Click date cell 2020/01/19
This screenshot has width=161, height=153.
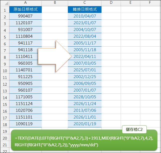85,124
